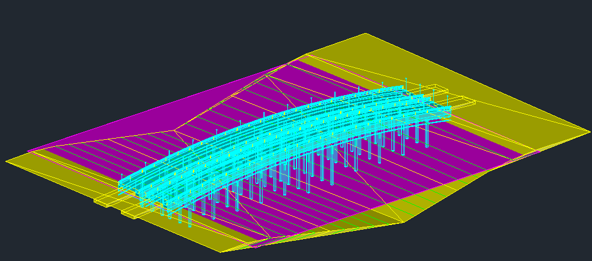Click the far left yellow terrain corner

[7, 161]
